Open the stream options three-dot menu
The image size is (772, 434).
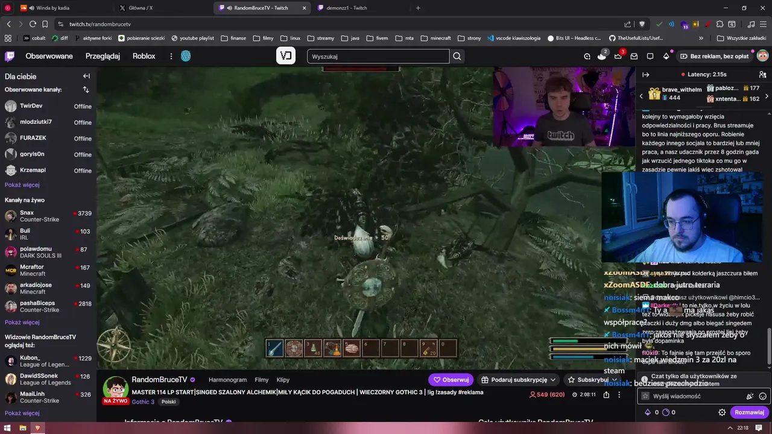point(619,395)
